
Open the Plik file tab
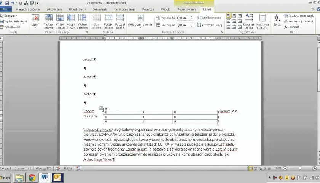5,10
